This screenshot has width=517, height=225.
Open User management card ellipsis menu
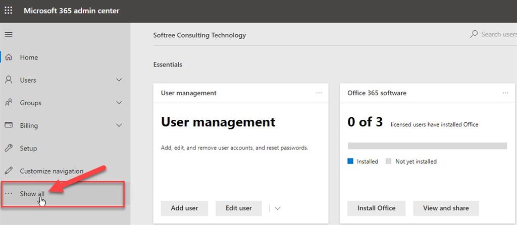[319, 93]
